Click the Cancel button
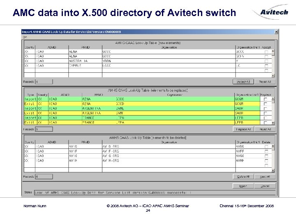296x222 pixels. coord(265,186)
